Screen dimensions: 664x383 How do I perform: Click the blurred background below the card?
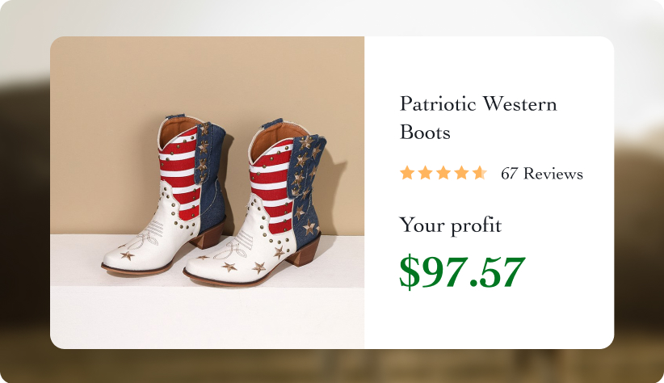click(x=331, y=366)
